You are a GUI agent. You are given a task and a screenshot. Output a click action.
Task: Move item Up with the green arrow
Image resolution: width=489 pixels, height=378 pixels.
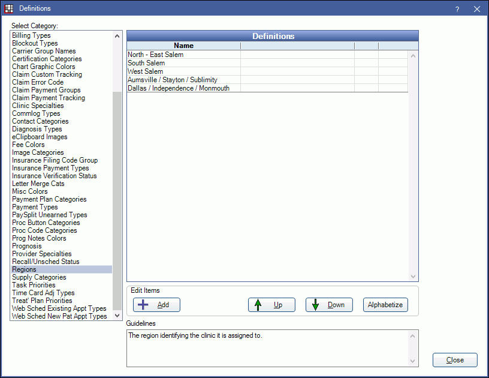pos(271,305)
